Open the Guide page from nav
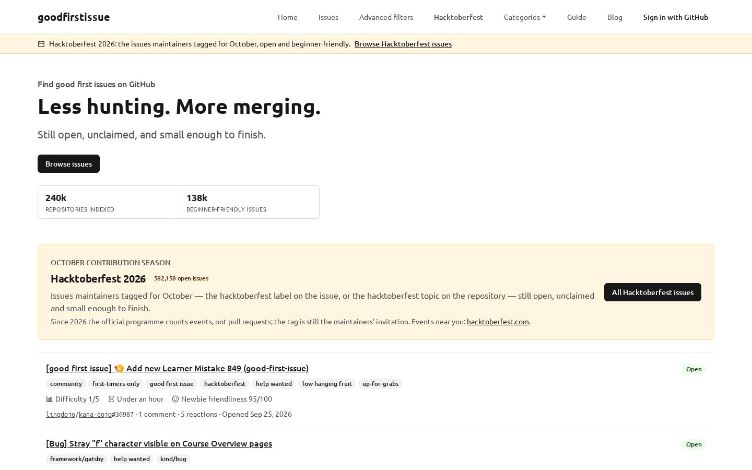Viewport: 752px width, 470px height. pos(577,17)
